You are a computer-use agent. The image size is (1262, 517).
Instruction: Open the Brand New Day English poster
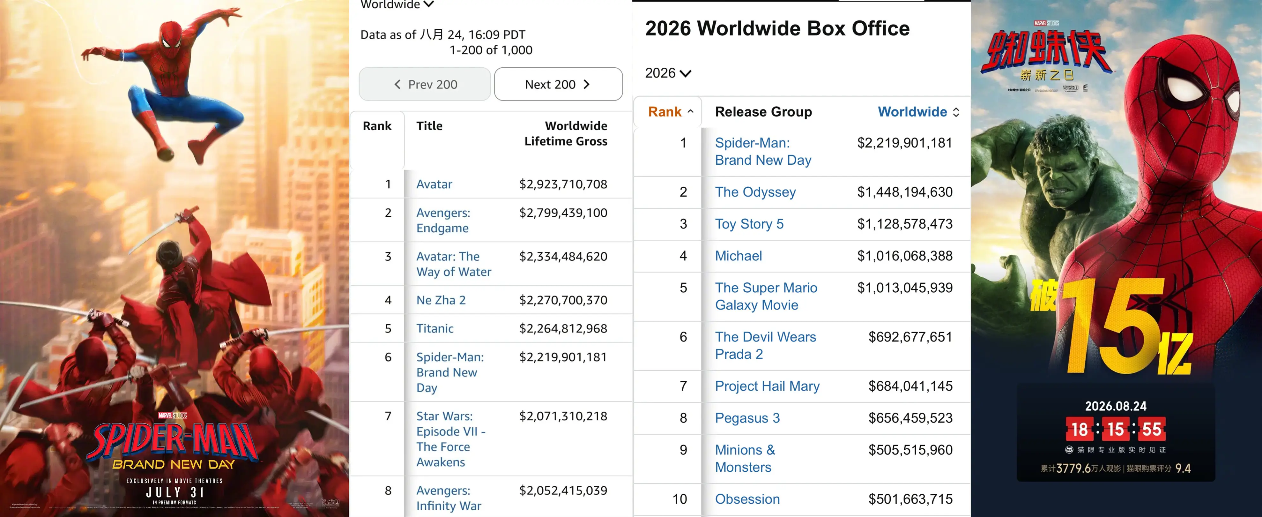(x=174, y=258)
